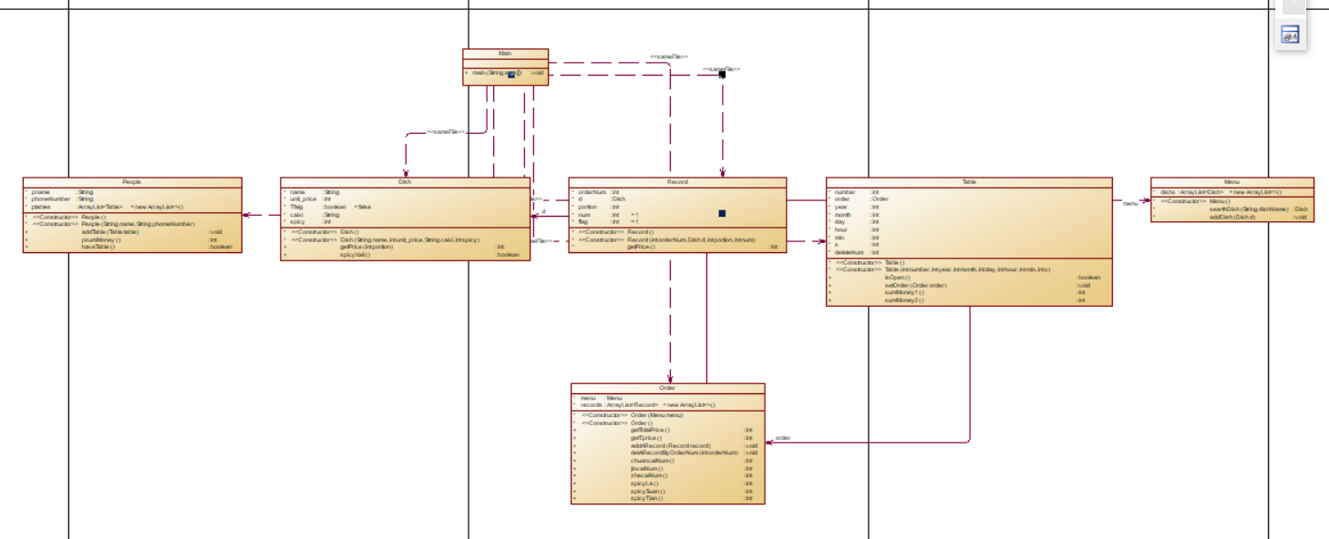The width and height of the screenshot is (1329, 539).
Task: Select the Table class title
Action: 969,182
